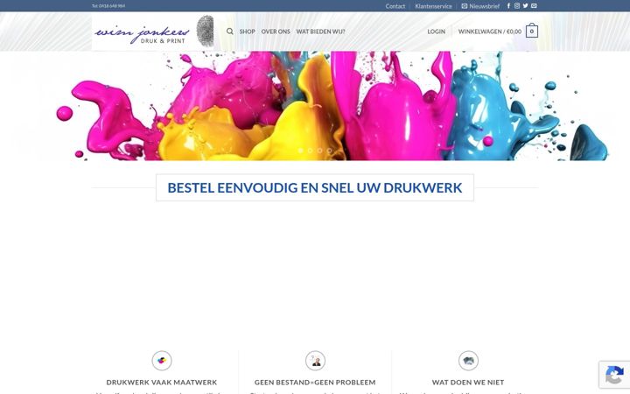The width and height of the screenshot is (630, 394).
Task: Open the Wat bieden wij? menu item
Action: [x=320, y=32]
